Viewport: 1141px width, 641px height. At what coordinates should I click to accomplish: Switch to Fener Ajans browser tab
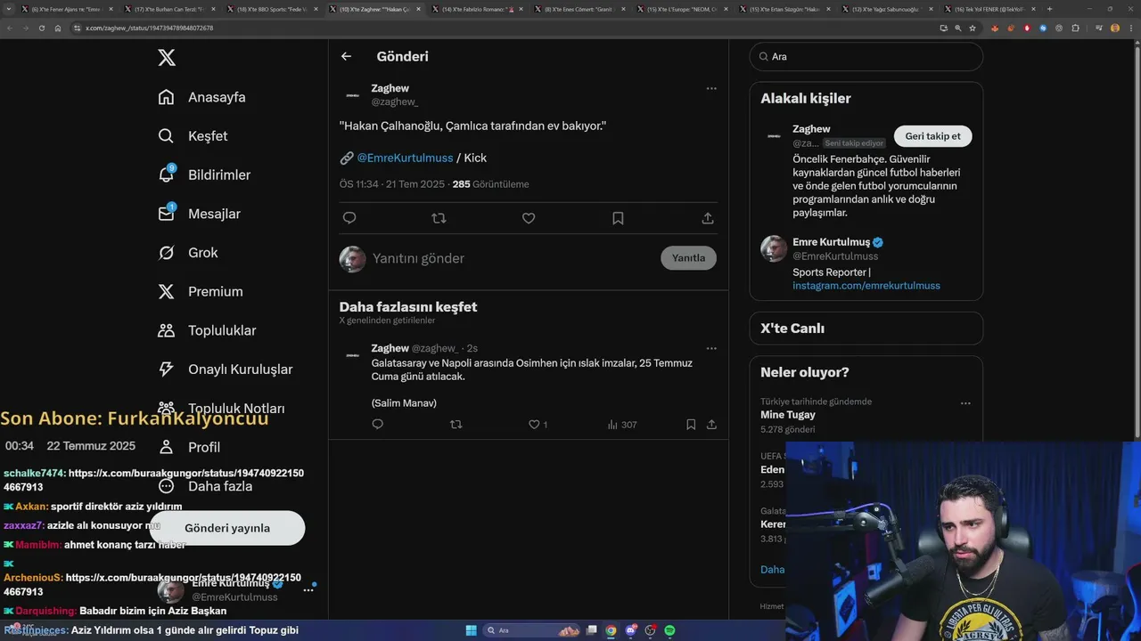tap(66, 9)
